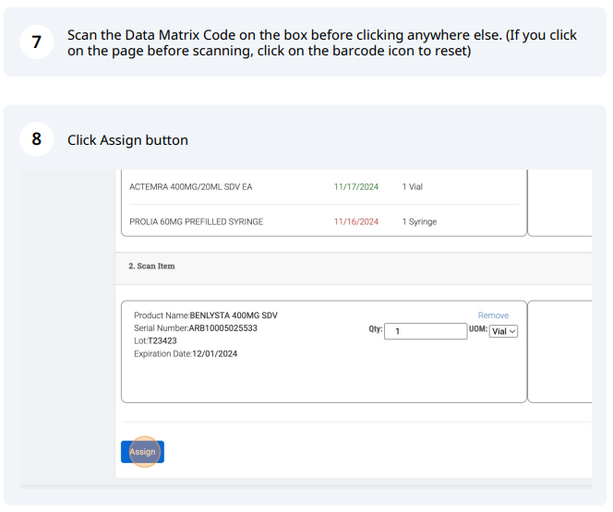Viewport: 613px width, 512px height.
Task: Open the UOM Vial dropdown
Action: coord(503,331)
